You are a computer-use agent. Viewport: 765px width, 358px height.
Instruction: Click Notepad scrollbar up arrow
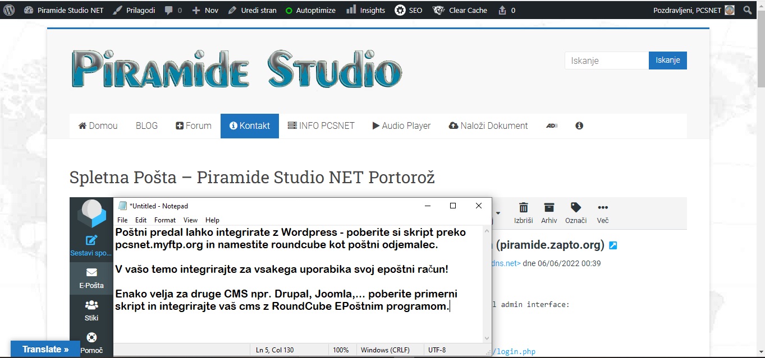click(x=487, y=230)
